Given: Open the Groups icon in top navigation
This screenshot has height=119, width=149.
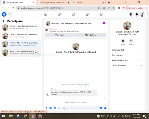Looking at the screenshot, I should [101, 15].
